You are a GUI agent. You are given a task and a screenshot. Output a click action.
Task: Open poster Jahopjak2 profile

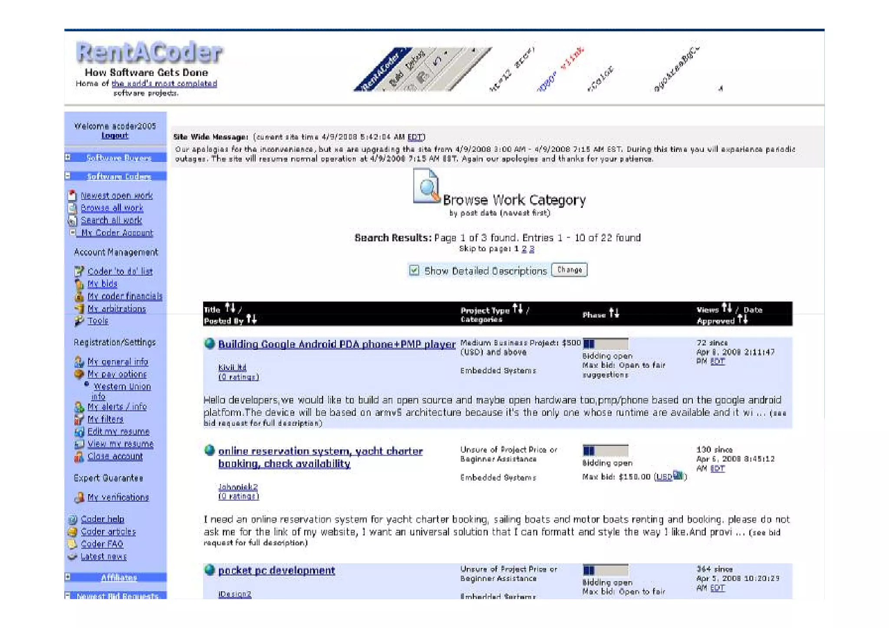pos(238,487)
